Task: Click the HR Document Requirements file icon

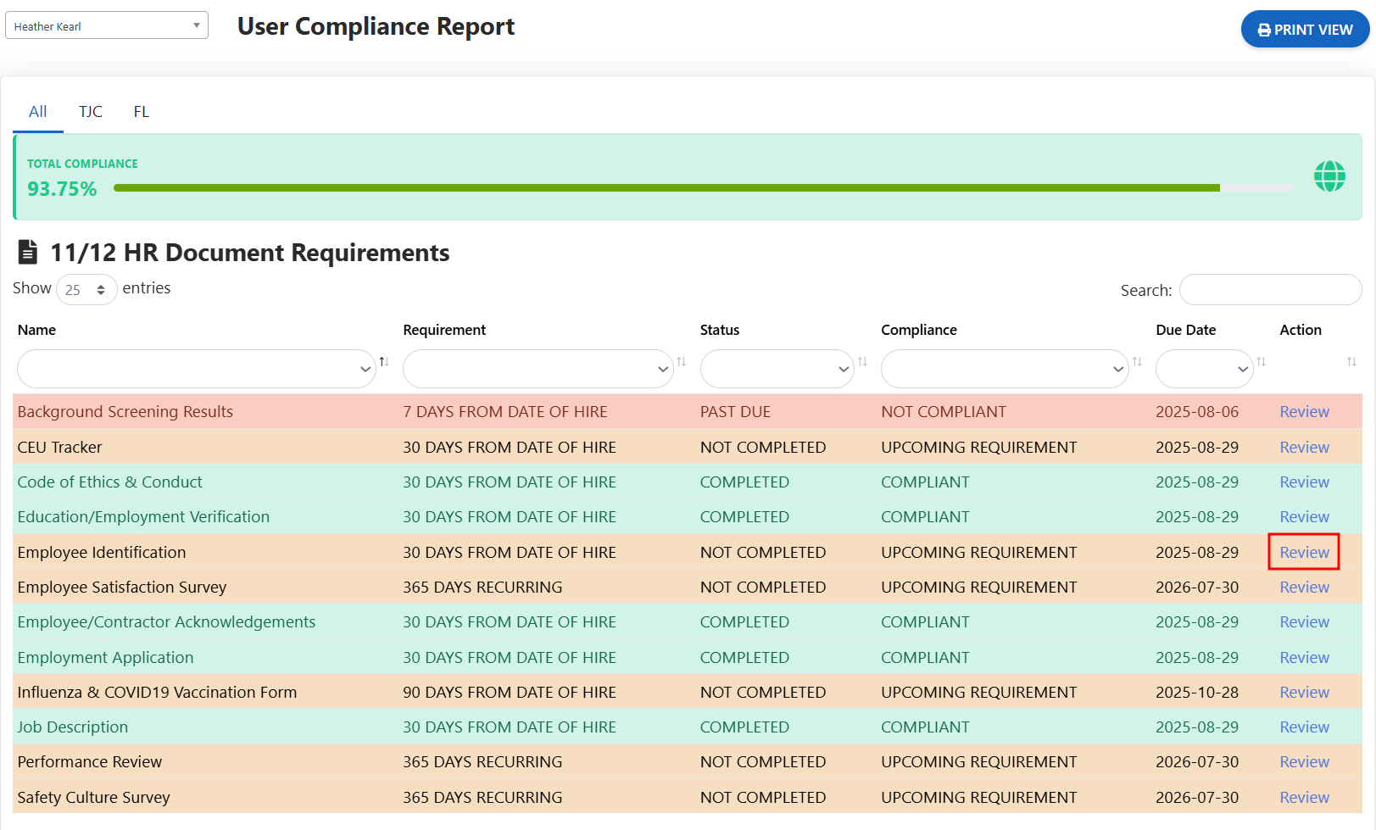Action: pos(28,252)
